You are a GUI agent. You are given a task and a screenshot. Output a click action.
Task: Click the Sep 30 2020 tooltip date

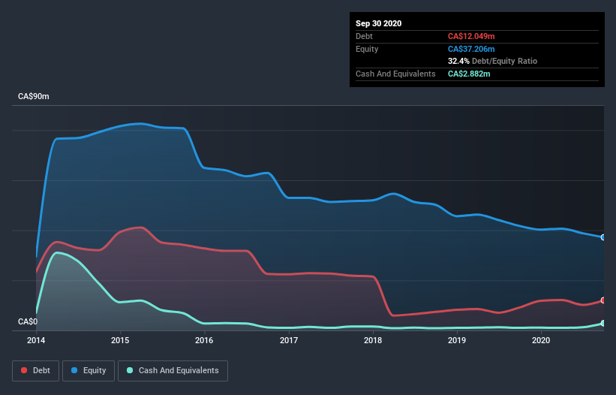coord(378,23)
